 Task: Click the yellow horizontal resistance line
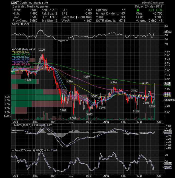point(107,85)
